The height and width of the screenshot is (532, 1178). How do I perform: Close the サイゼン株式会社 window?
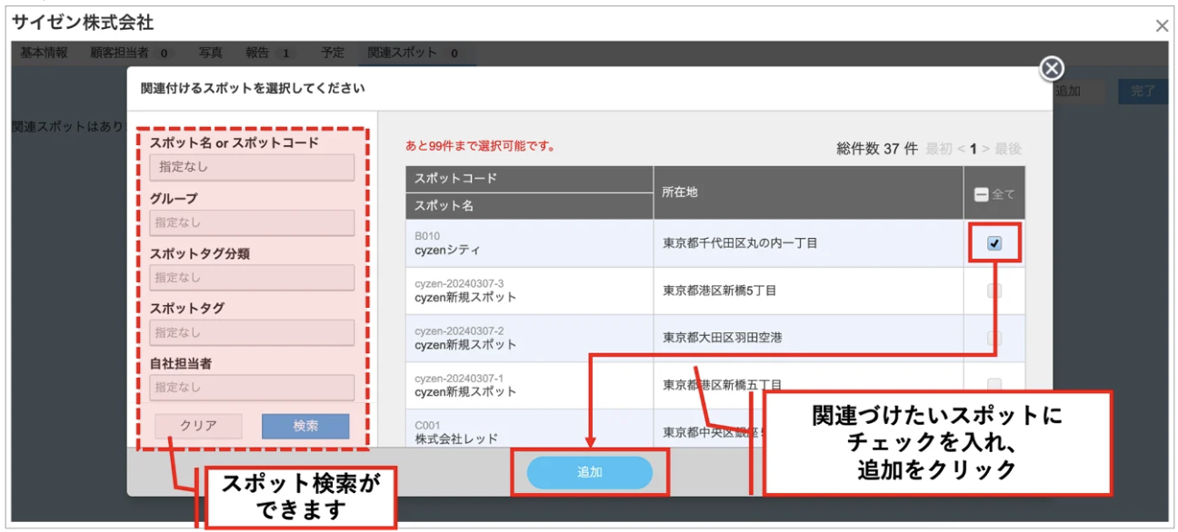pos(1162,26)
